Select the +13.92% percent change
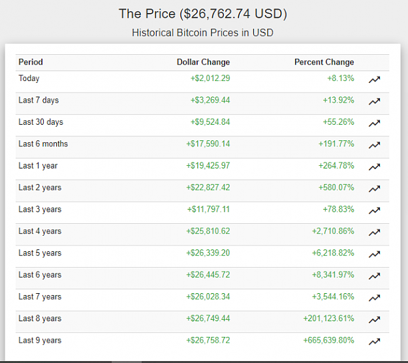This screenshot has height=363, width=408. (339, 100)
